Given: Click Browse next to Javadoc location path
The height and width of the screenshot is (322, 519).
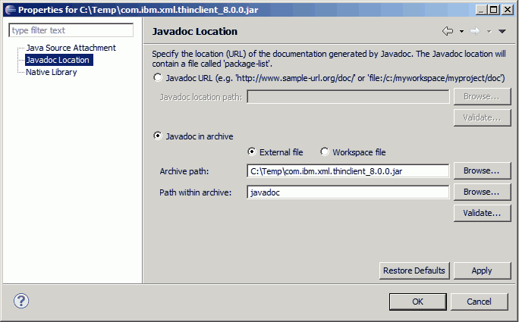Looking at the screenshot, I should click(x=482, y=96).
